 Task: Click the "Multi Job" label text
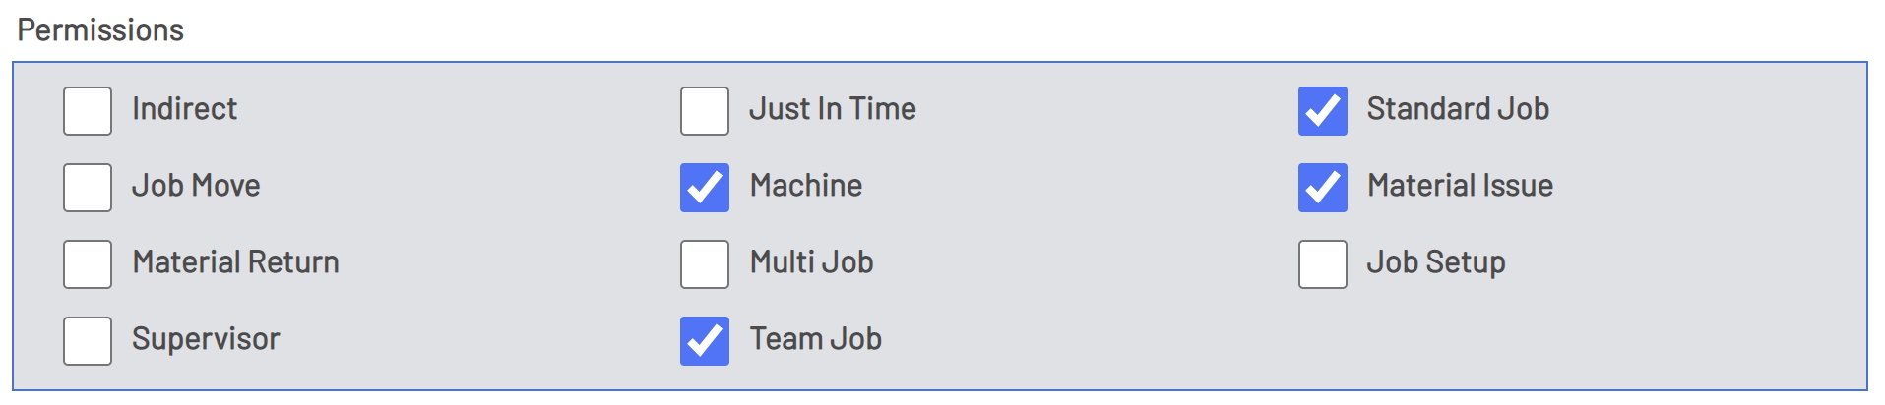pos(811,262)
